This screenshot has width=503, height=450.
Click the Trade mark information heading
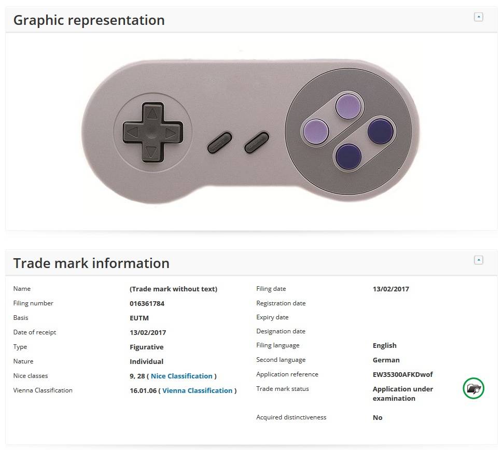click(91, 263)
